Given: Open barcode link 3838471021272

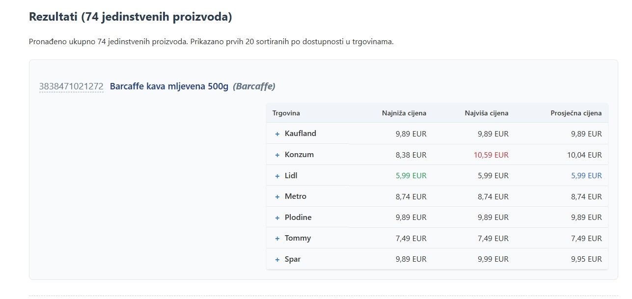Looking at the screenshot, I should coord(71,86).
